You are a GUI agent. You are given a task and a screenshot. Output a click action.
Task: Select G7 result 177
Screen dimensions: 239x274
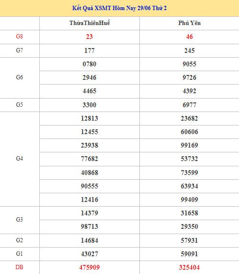coord(89,50)
